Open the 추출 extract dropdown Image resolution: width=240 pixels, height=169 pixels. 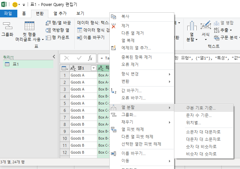click(223, 30)
